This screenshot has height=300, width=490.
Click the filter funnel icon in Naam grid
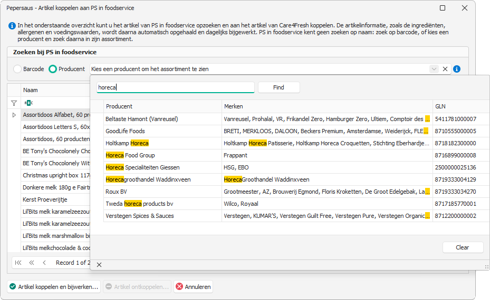[14, 103]
